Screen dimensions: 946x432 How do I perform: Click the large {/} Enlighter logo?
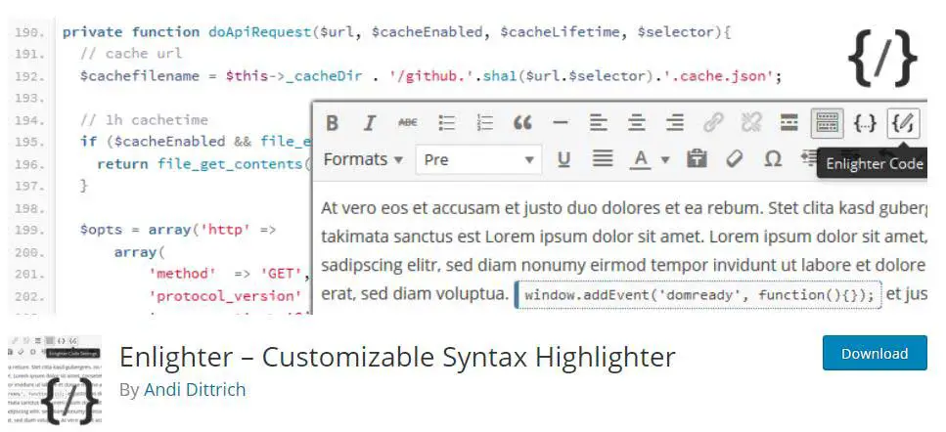pyautogui.click(x=882, y=58)
